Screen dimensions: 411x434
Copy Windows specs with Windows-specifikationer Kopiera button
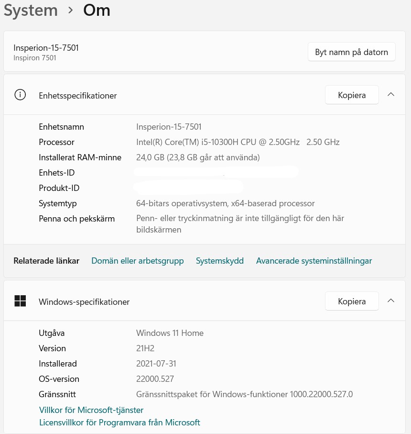point(352,301)
